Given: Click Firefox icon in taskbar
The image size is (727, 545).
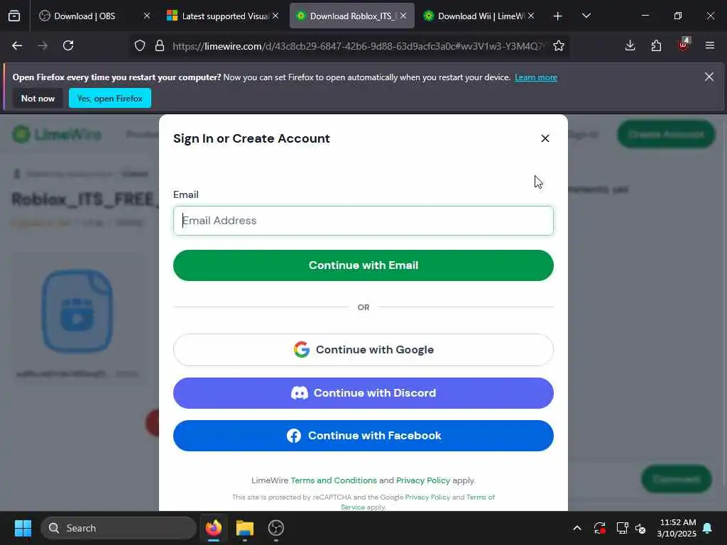Looking at the screenshot, I should 213,528.
